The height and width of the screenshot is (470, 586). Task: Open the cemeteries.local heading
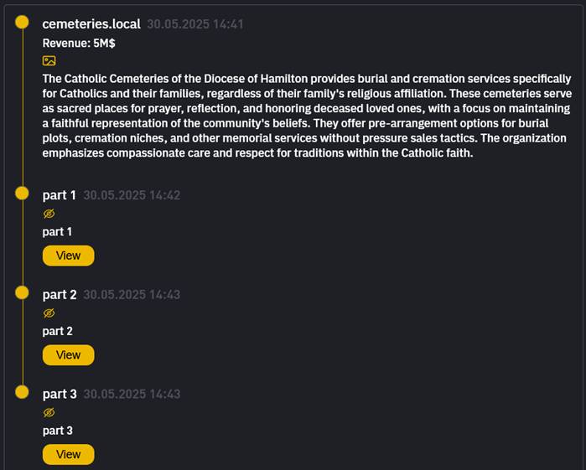click(x=91, y=24)
